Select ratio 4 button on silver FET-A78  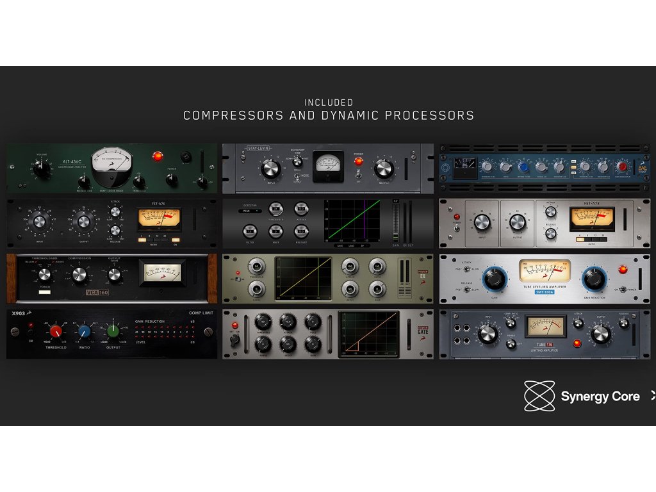[x=580, y=240]
